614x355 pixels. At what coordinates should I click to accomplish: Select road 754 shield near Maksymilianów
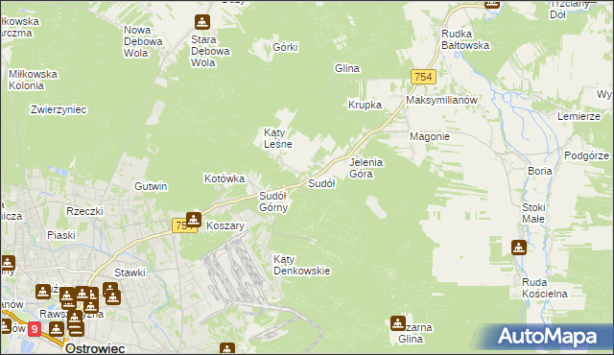pyautogui.click(x=423, y=77)
